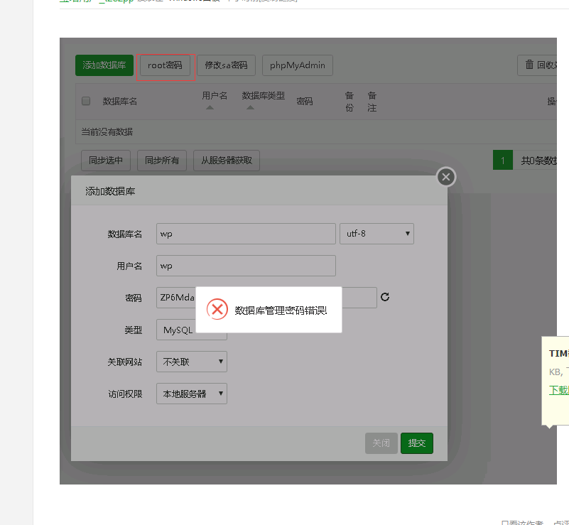Sort by 数据库类型 using its arrow
This screenshot has width=569, height=525.
click(250, 107)
